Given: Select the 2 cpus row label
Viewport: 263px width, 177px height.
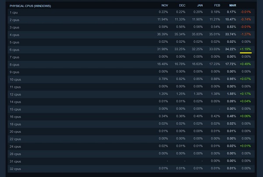Looking at the screenshot, I should pos(14,20).
